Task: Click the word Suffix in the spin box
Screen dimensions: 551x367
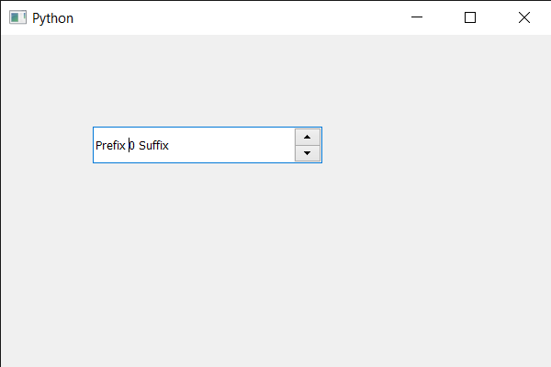Action: 153,145
